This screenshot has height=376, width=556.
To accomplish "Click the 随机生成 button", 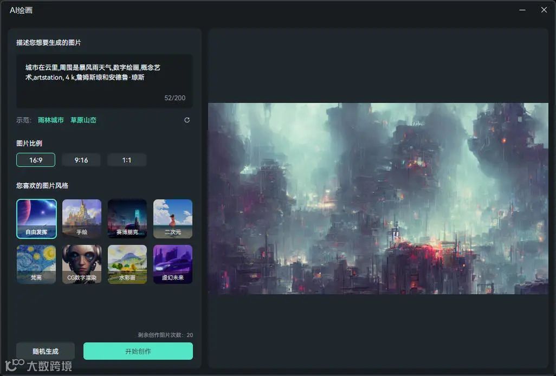I will pyautogui.click(x=46, y=351).
